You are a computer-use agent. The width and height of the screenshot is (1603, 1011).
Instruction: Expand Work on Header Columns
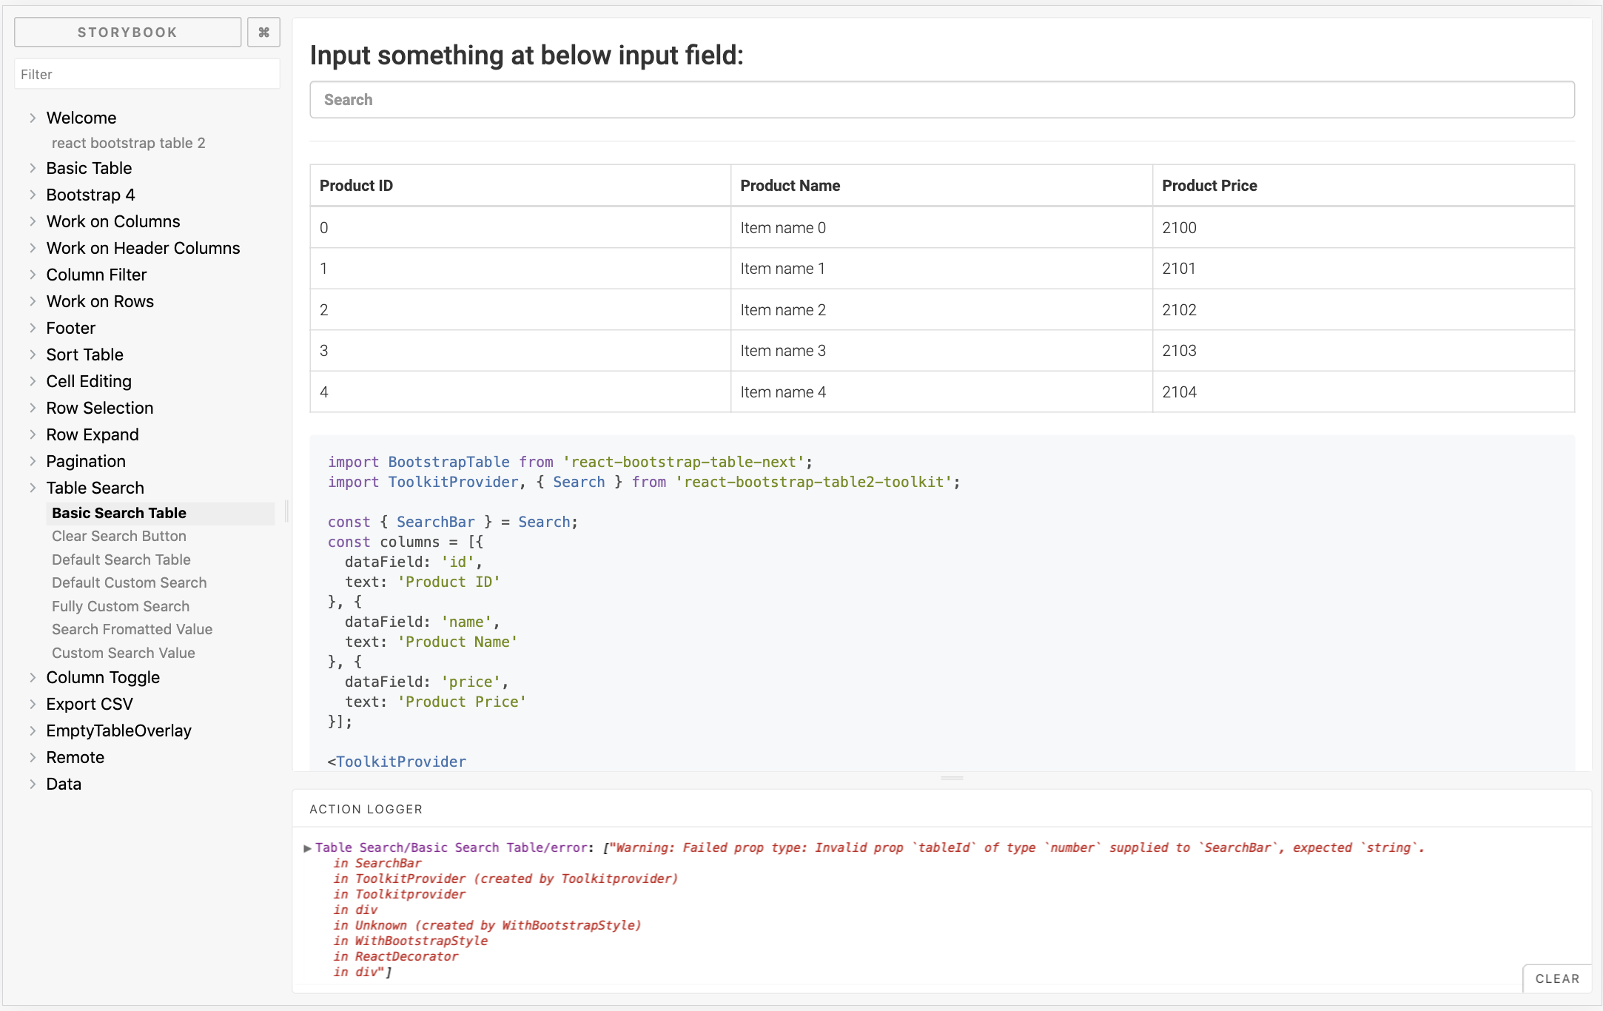[33, 248]
